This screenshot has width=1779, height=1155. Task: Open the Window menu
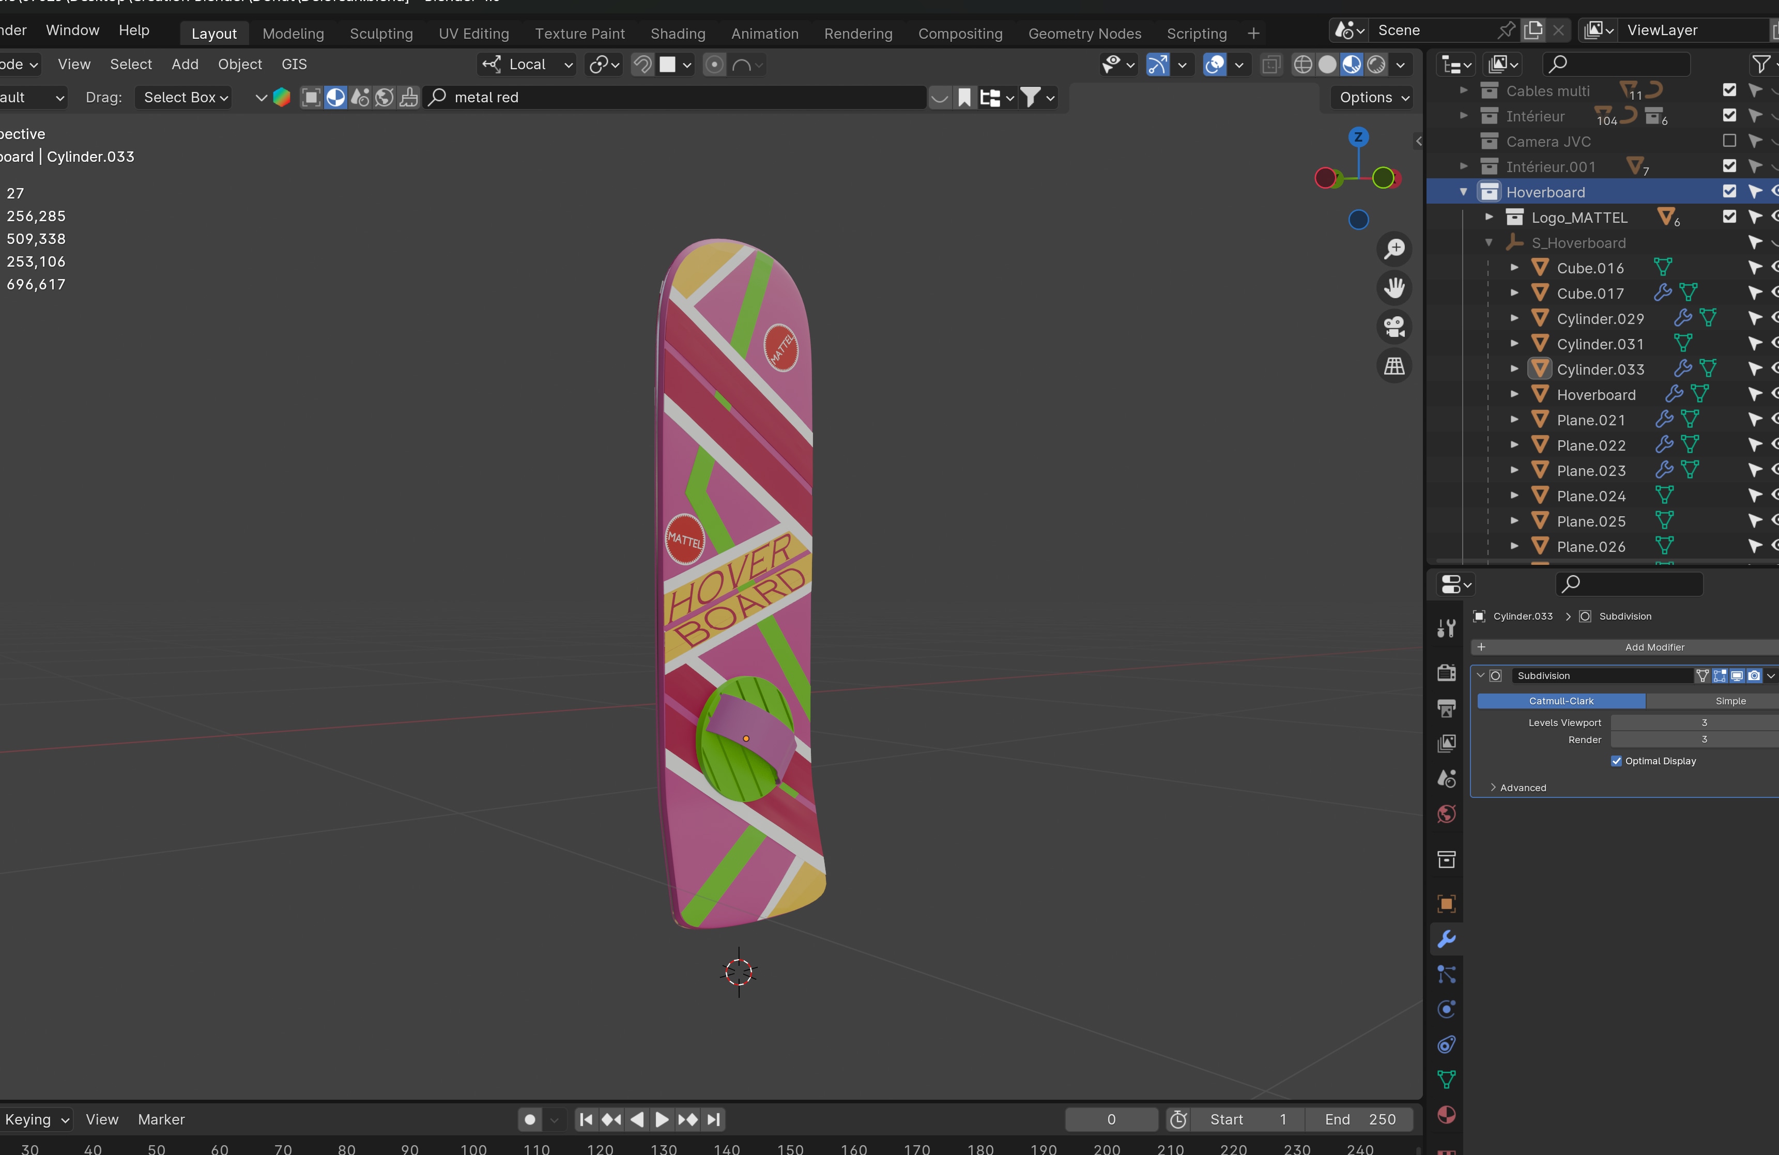point(72,30)
